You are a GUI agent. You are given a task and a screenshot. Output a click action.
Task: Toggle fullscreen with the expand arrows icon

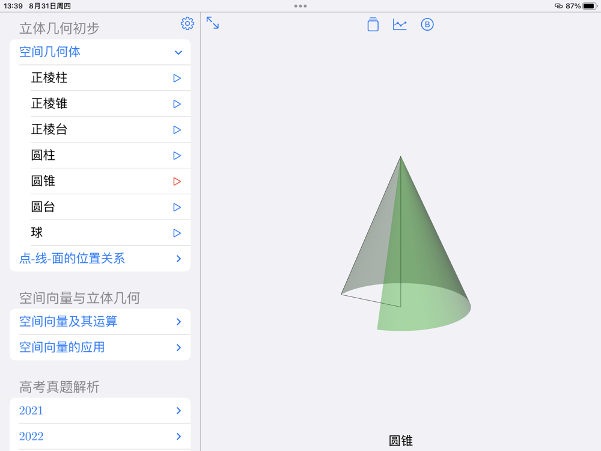pyautogui.click(x=213, y=23)
